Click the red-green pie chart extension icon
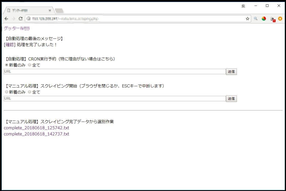The image size is (286, 191). (264, 19)
